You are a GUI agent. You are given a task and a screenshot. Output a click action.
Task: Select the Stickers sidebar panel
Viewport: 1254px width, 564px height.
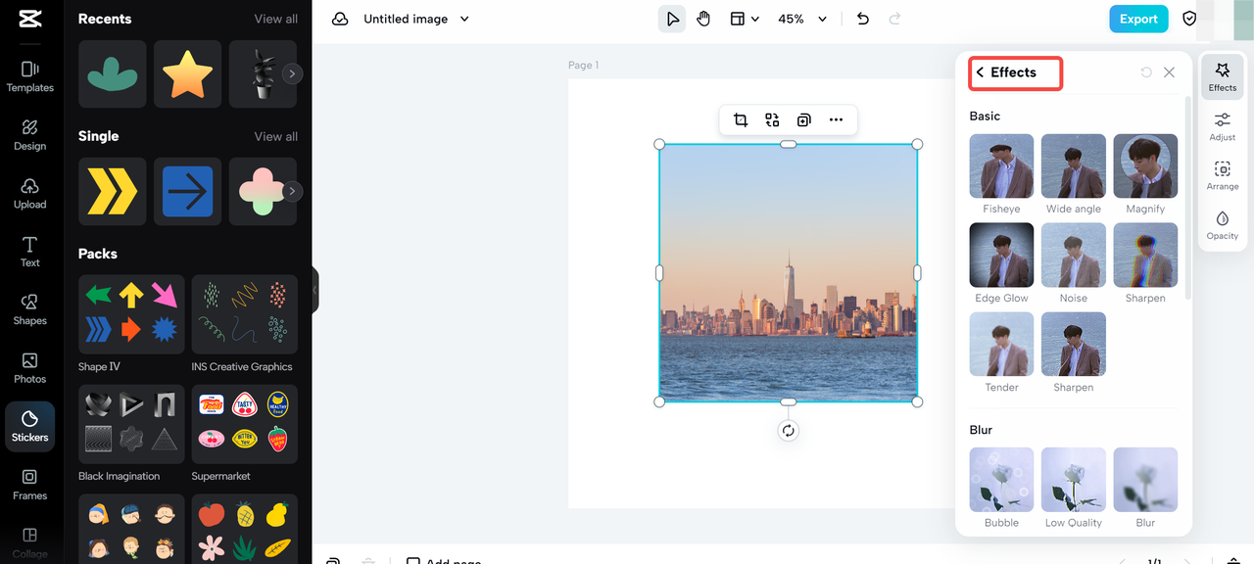[x=29, y=427]
